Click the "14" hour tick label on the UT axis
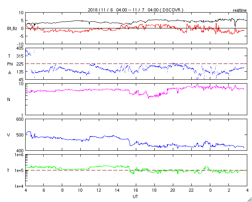This screenshot has width=252, height=202. click(x=117, y=190)
